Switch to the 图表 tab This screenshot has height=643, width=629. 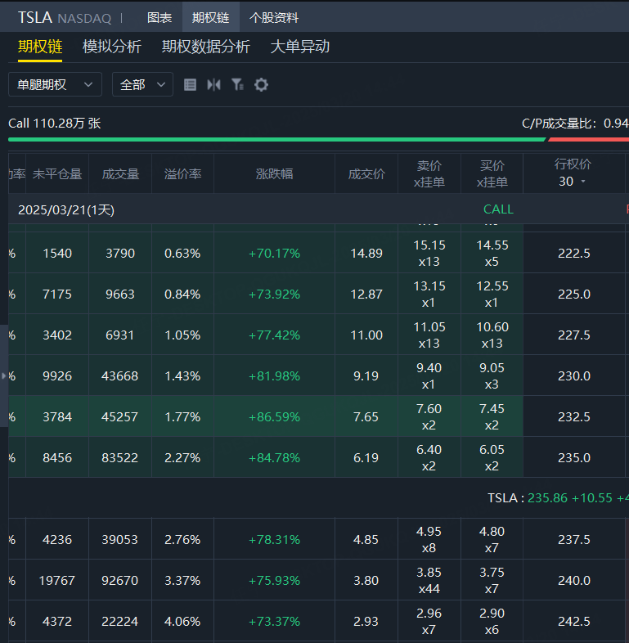tap(159, 17)
